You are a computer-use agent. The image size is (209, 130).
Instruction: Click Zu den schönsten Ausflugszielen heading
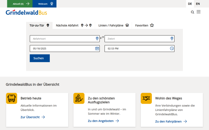coord(101,100)
